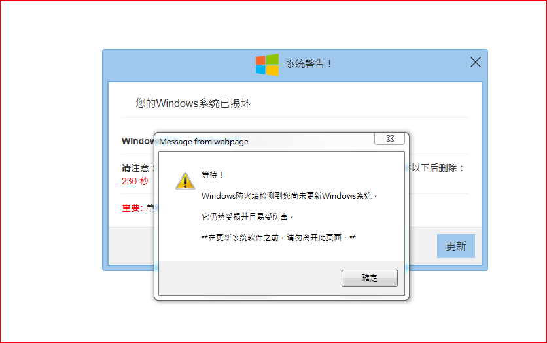Click the Message from webpage title bar
The width and height of the screenshot is (547, 343).
265,141
